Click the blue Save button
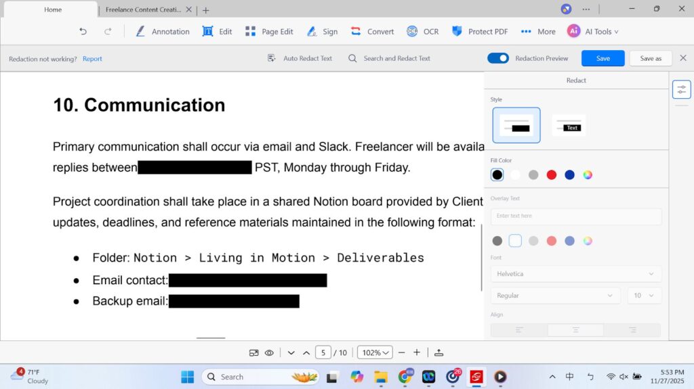This screenshot has width=694, height=389. point(603,58)
